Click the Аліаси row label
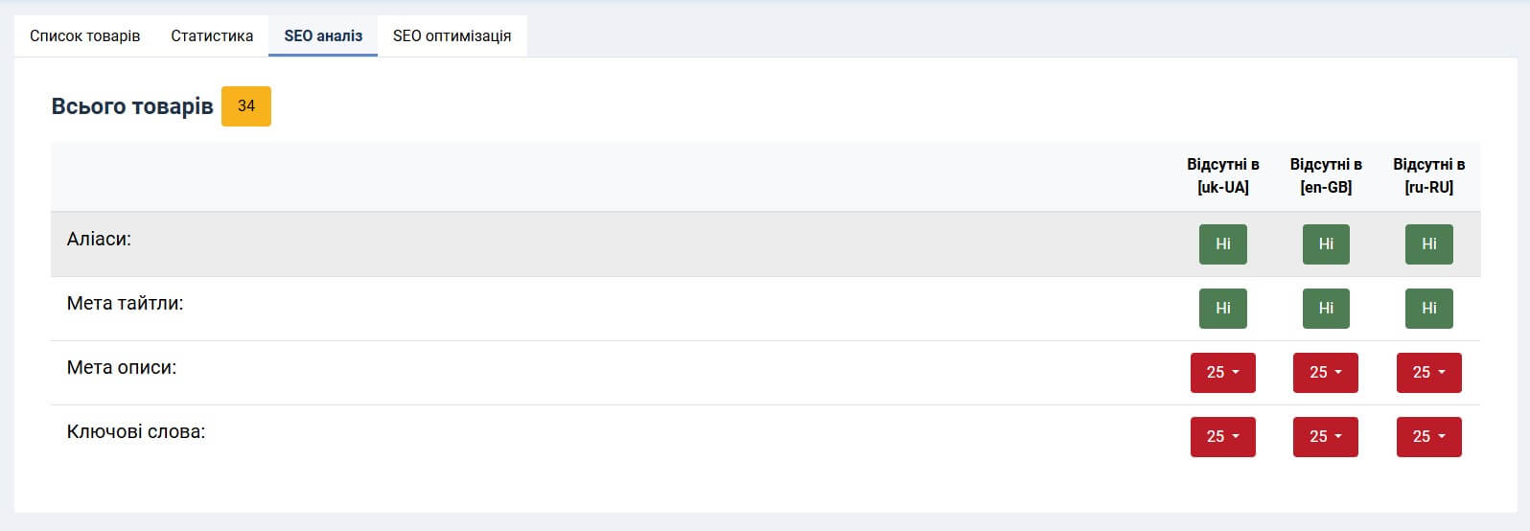Viewport: 1530px width, 531px height. point(99,239)
